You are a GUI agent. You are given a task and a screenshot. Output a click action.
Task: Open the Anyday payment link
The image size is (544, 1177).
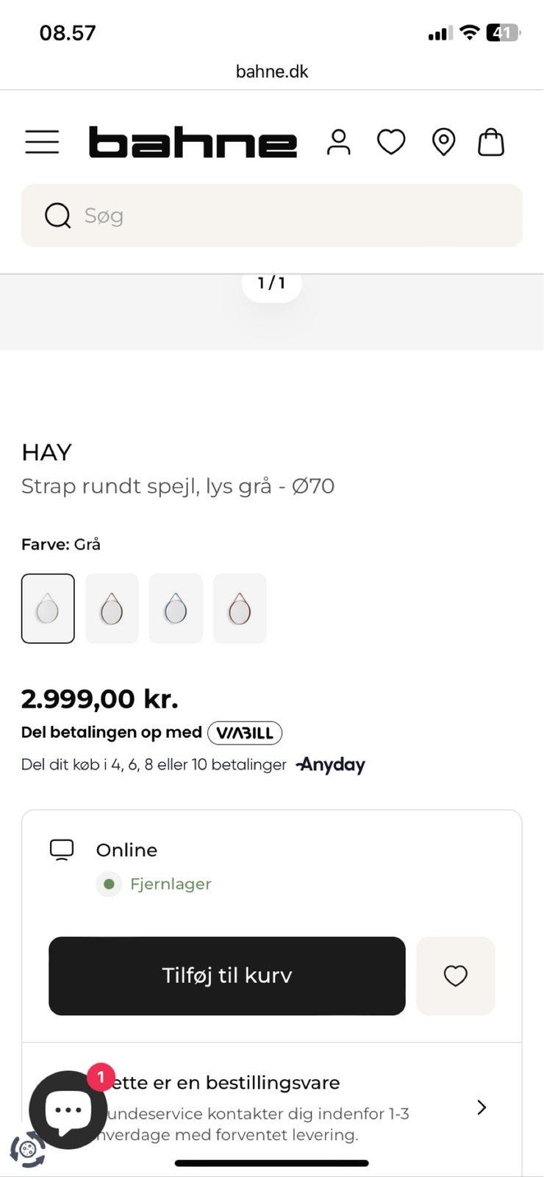point(331,765)
